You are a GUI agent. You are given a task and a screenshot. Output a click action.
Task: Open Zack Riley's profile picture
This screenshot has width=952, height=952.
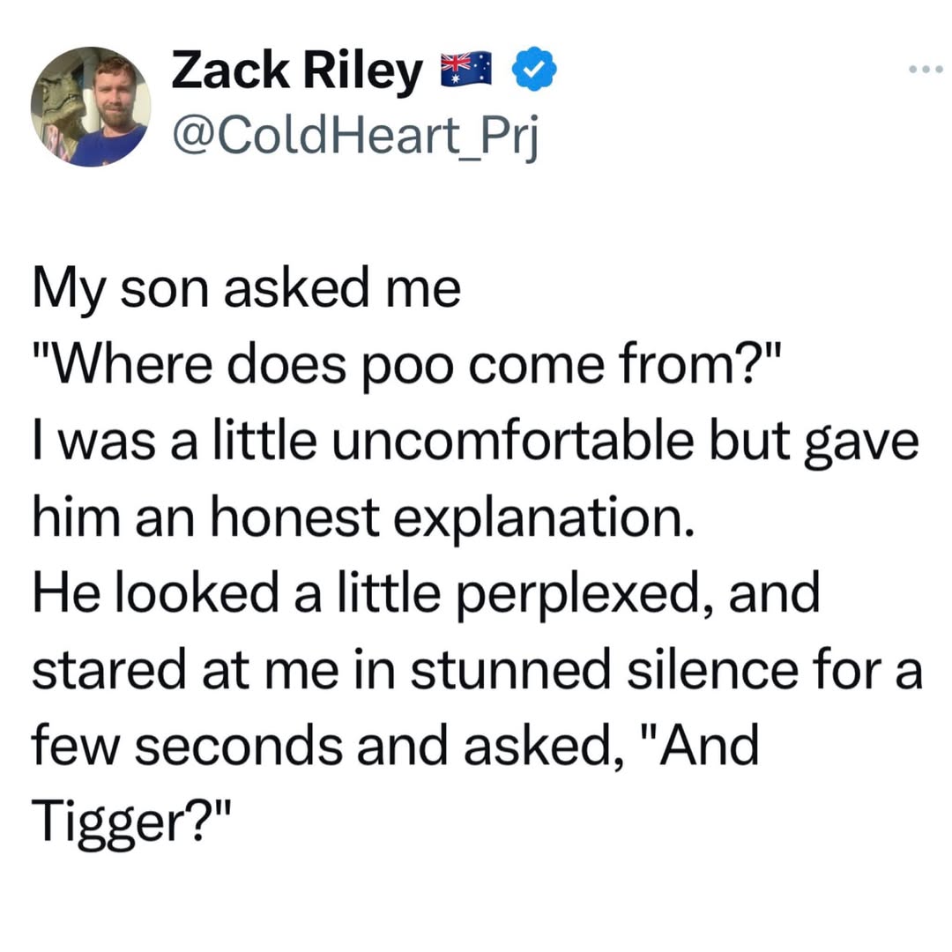pyautogui.click(x=91, y=107)
